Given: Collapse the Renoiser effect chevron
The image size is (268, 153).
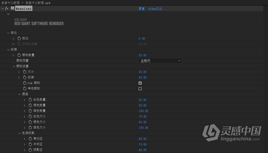Looking at the screenshot, I should (x=3, y=8).
